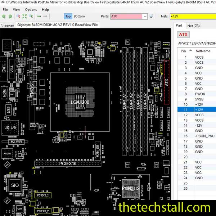
Task: Click the ATX power connector on board
Action: pos(167,82)
